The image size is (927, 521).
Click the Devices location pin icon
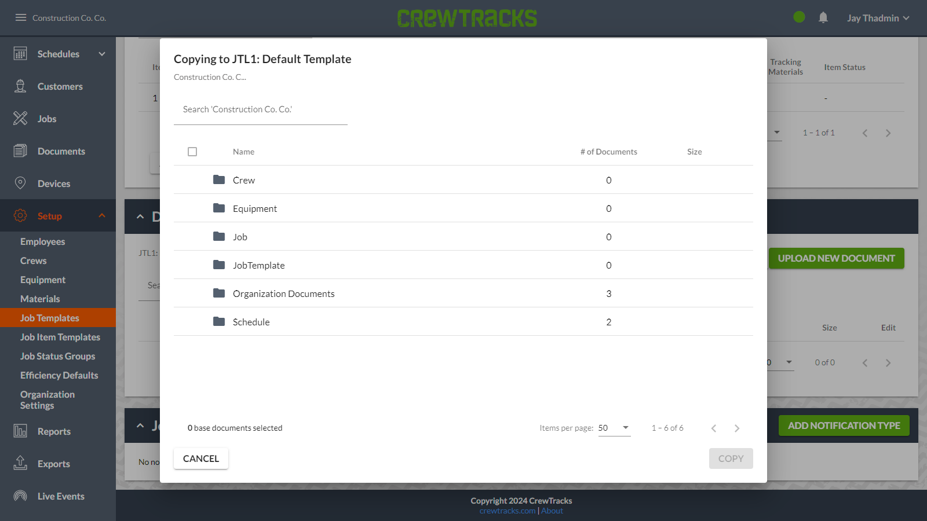coord(20,184)
